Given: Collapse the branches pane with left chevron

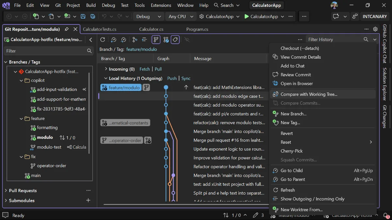Looking at the screenshot, I should pyautogui.click(x=91, y=40).
